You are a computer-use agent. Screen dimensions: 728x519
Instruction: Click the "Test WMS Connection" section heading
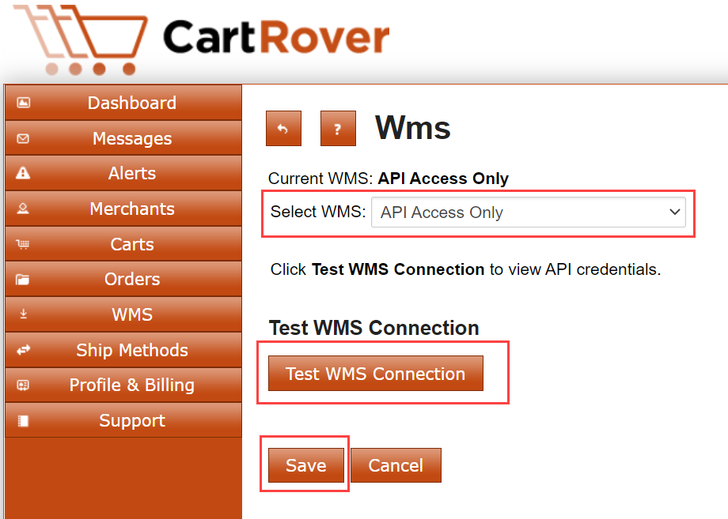pyautogui.click(x=373, y=328)
